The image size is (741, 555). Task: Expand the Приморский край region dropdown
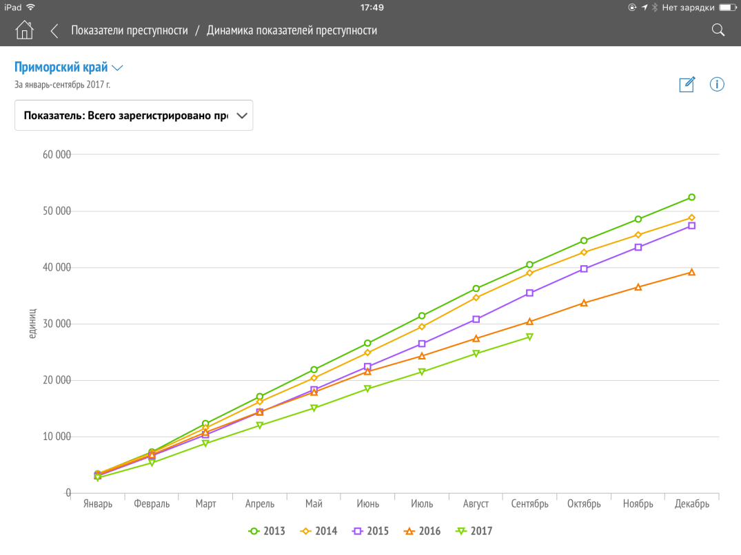coord(69,67)
